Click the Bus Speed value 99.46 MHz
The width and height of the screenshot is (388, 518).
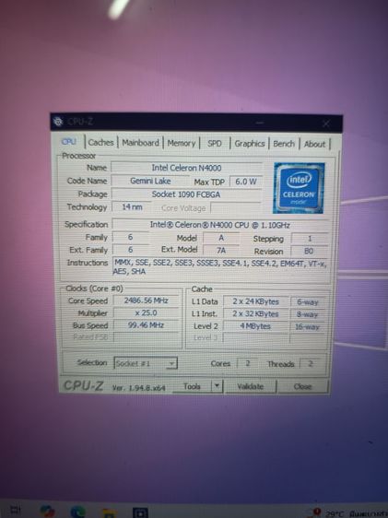[147, 325]
